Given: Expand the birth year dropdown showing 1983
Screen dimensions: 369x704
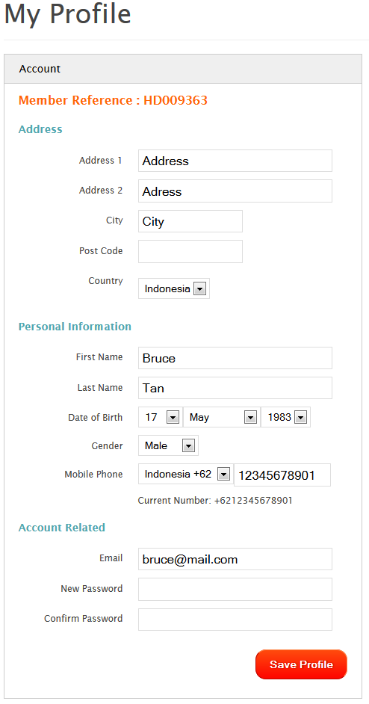Looking at the screenshot, I should coord(285,418).
